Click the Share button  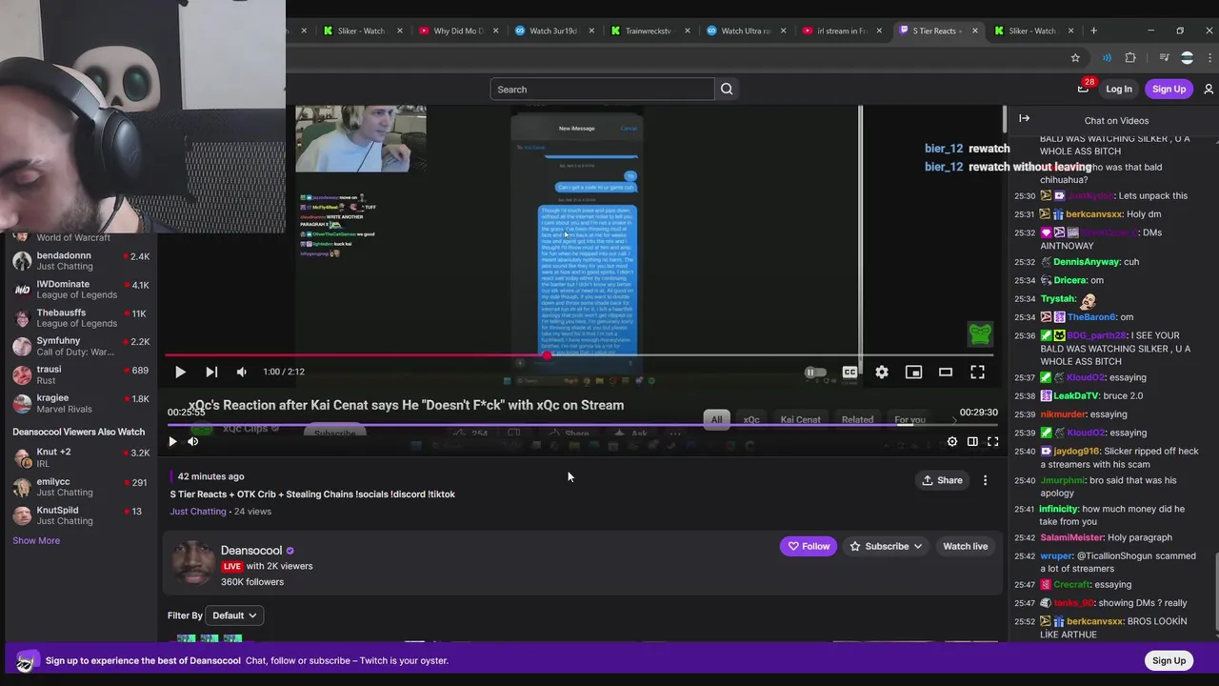942,480
